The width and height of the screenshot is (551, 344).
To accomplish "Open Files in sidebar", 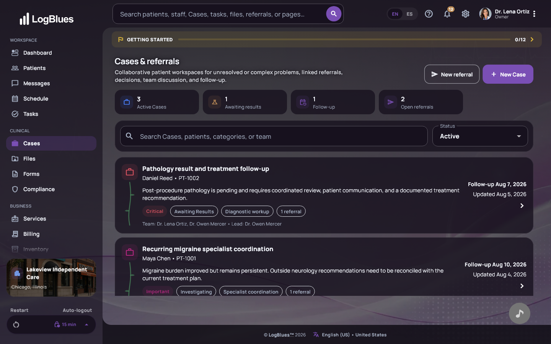I will [51, 159].
